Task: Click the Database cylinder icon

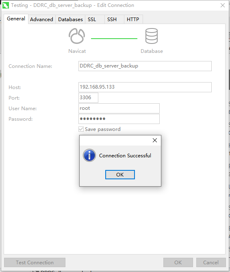Action: coord(152,36)
